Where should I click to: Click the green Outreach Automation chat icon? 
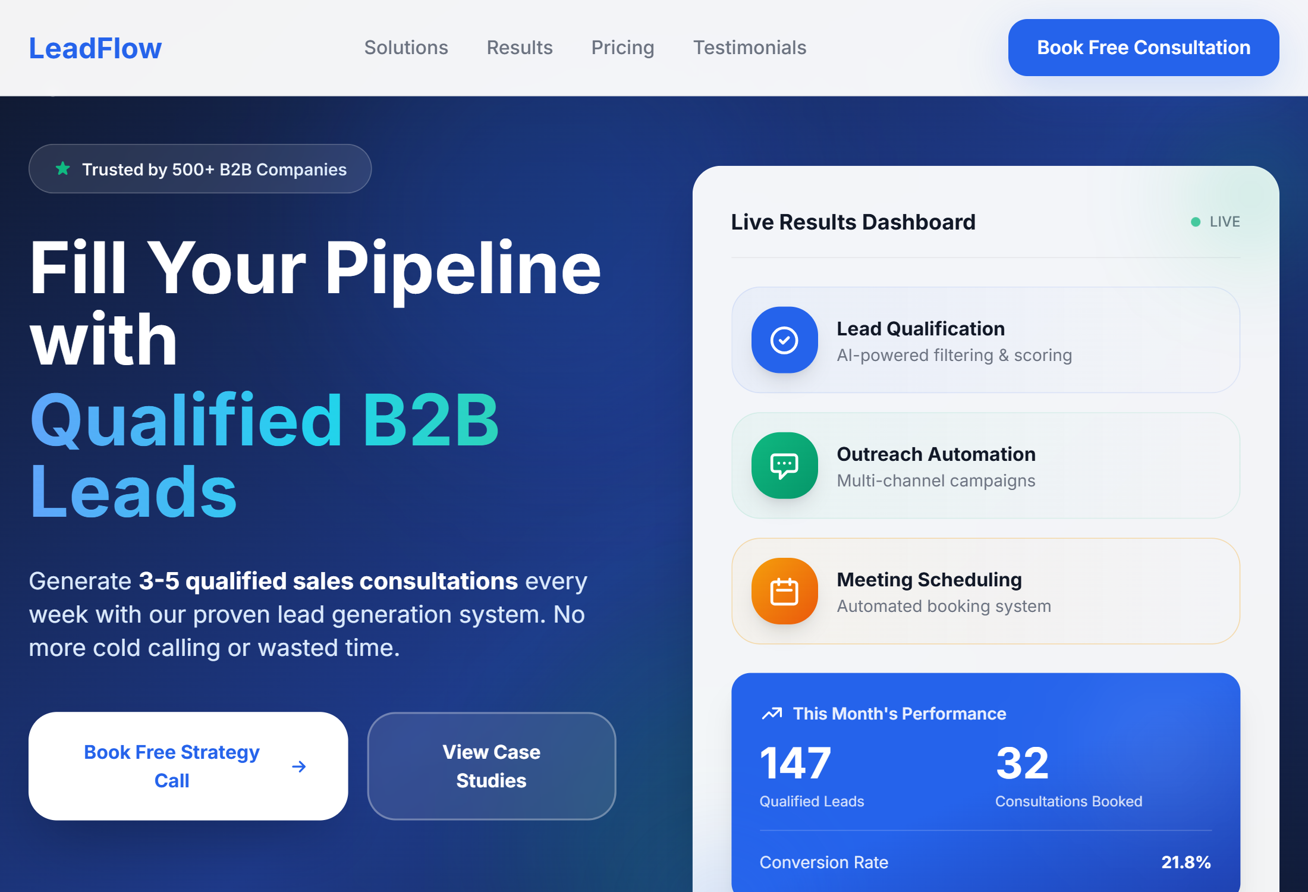pyautogui.click(x=784, y=466)
